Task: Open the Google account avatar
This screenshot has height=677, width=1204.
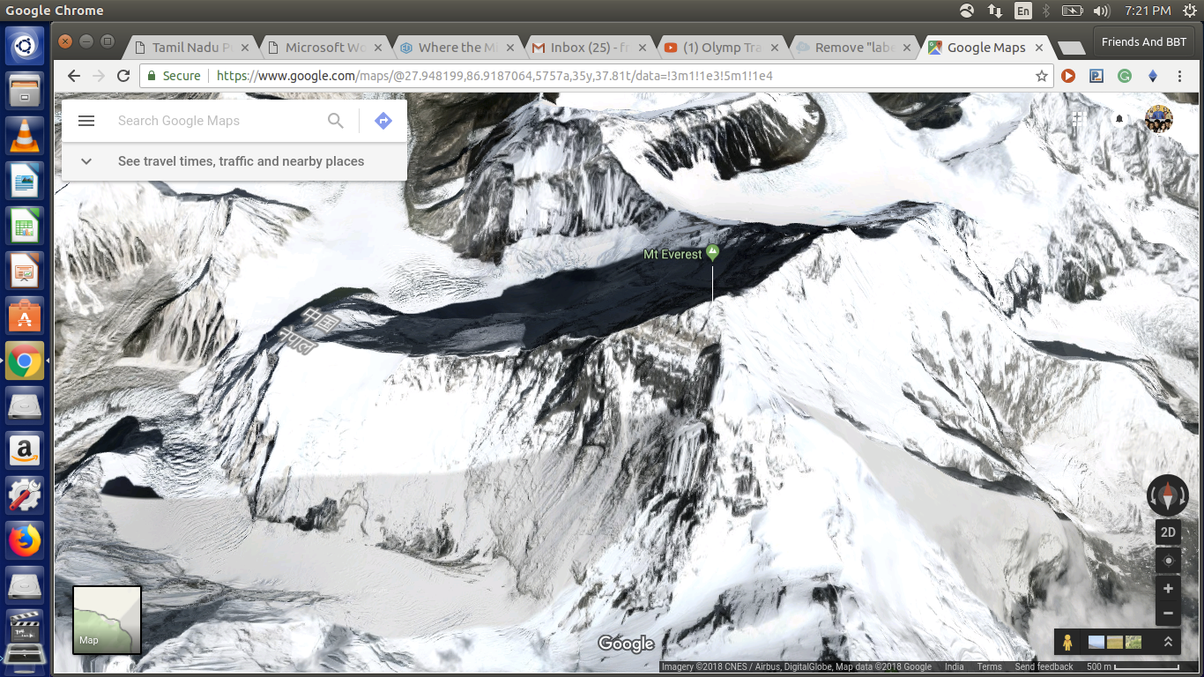Action: [1159, 118]
